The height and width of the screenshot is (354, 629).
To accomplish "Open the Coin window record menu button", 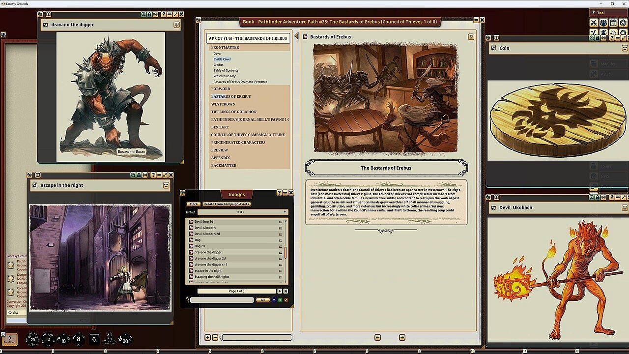I will coord(625,48).
